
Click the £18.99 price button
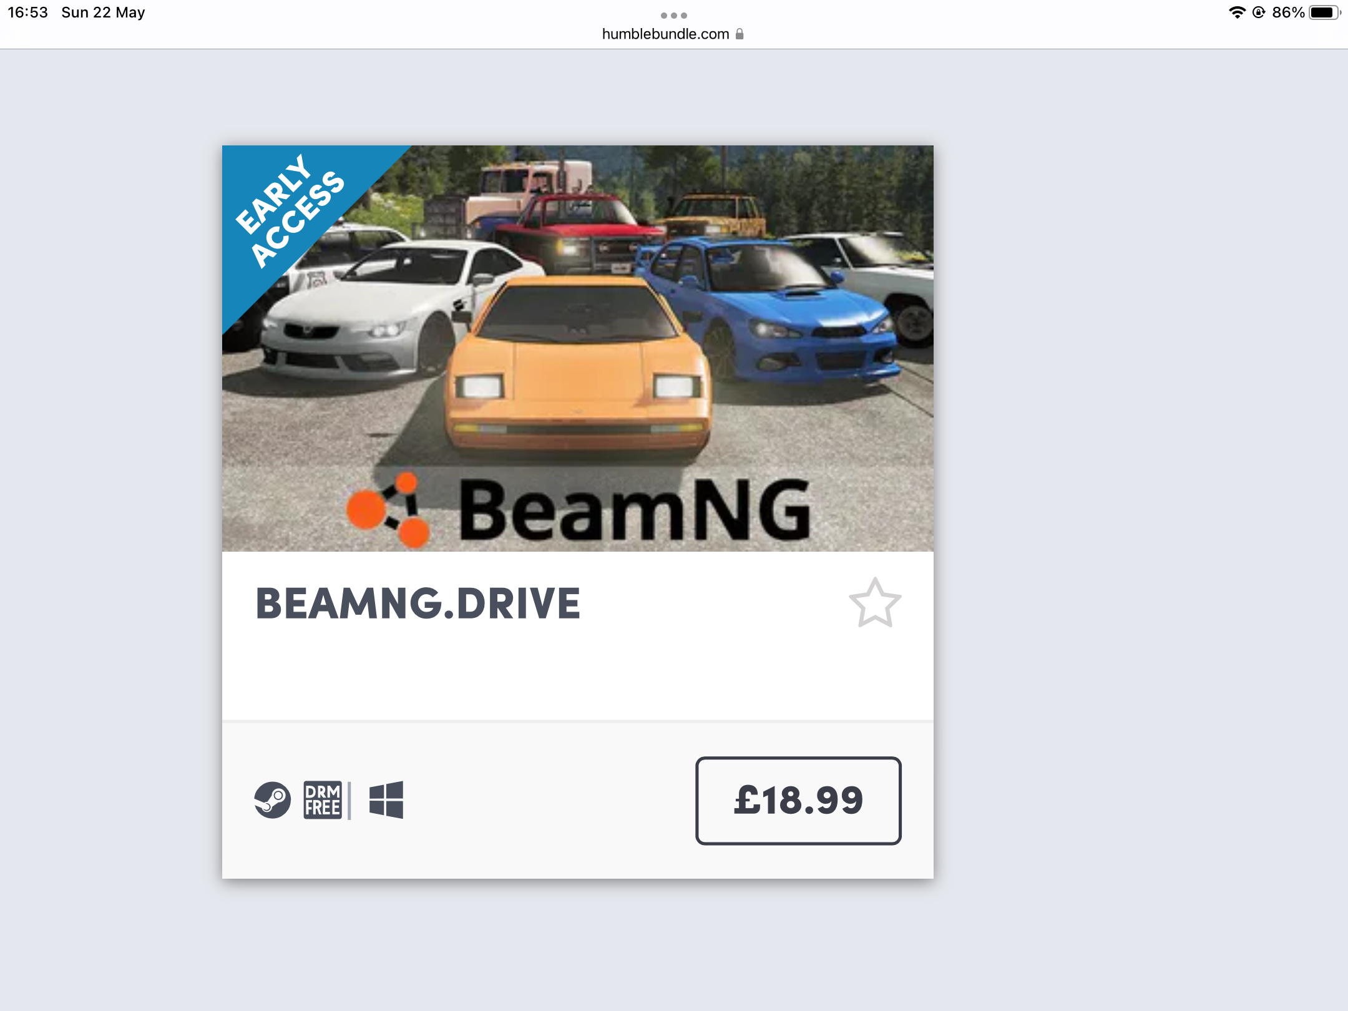[x=798, y=801]
